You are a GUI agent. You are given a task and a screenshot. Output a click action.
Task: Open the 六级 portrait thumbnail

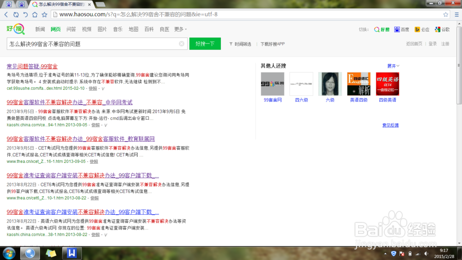(330, 84)
